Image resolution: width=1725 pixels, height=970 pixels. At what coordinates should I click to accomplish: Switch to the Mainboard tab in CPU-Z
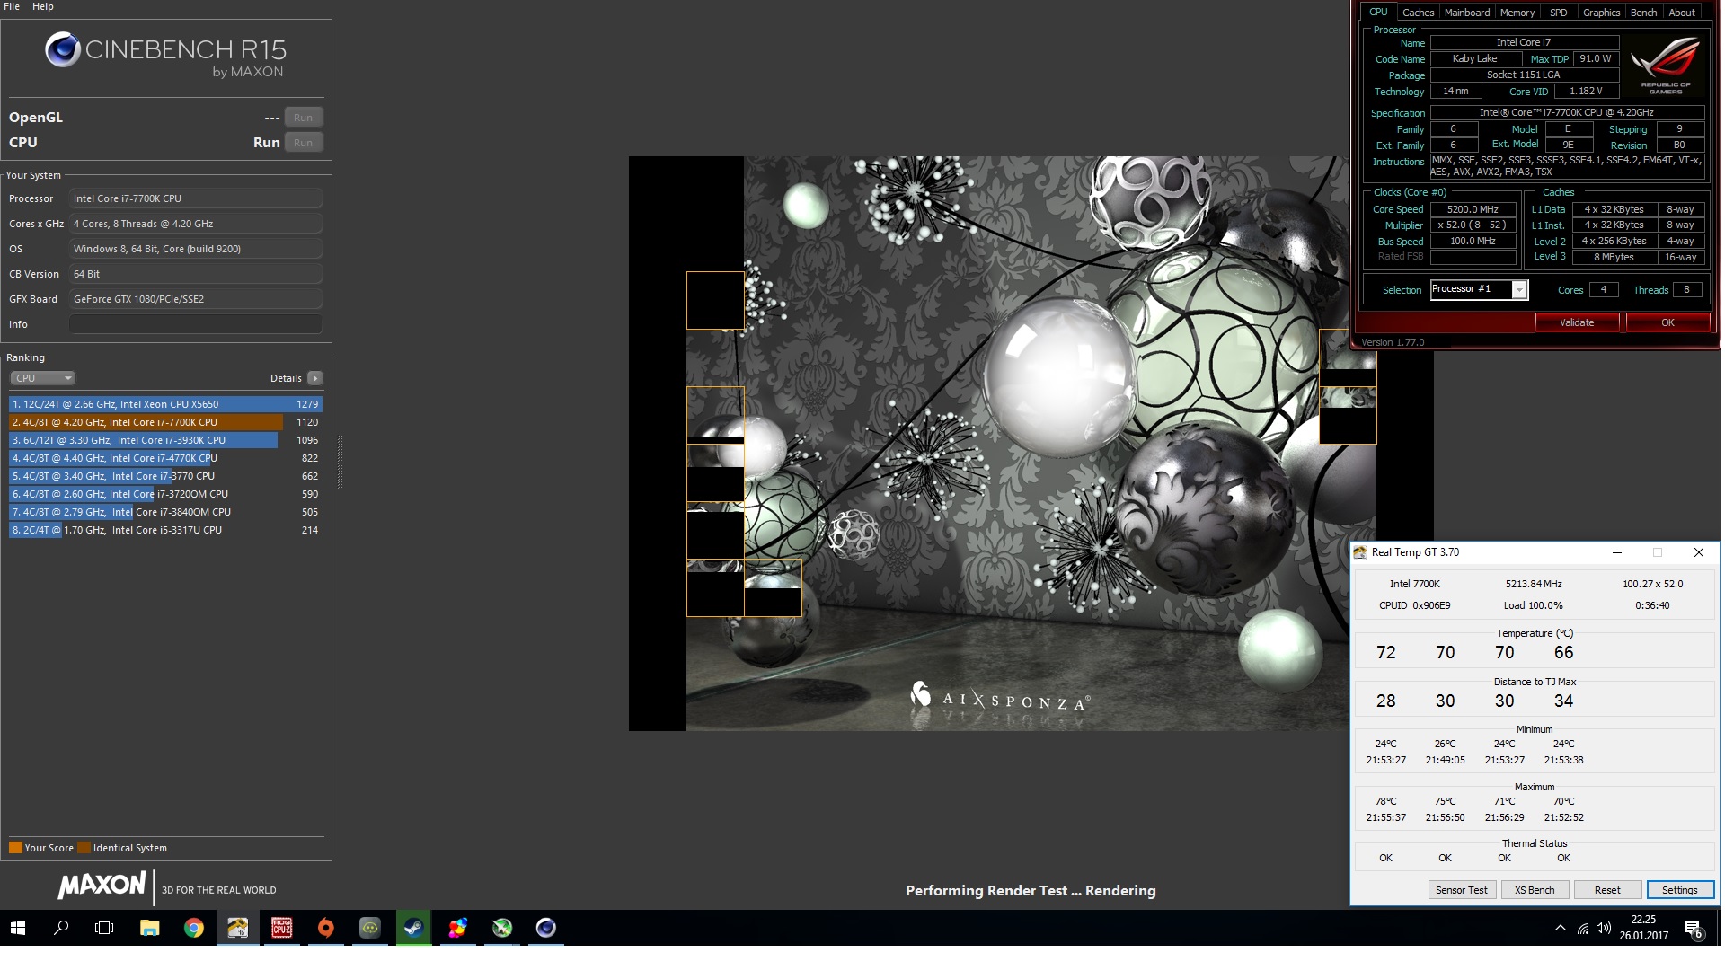tap(1466, 13)
